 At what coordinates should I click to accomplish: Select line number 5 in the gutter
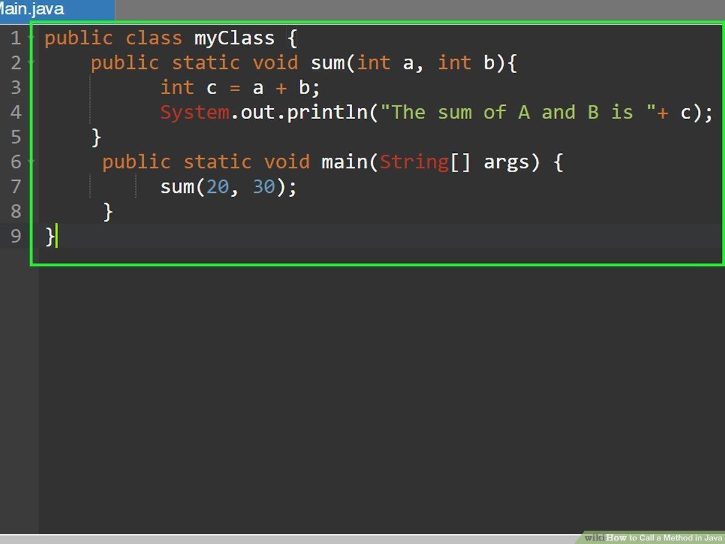click(16, 137)
